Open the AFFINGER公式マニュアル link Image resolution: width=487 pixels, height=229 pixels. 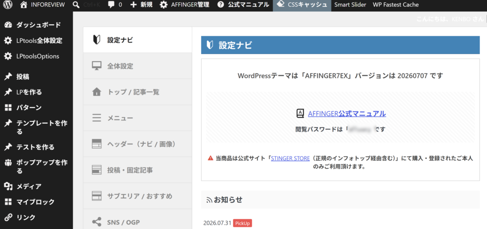click(347, 114)
